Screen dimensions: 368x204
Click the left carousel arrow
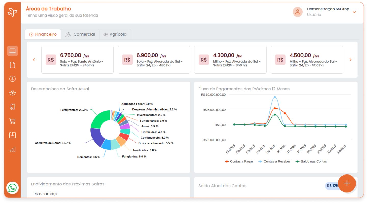[x=34, y=60]
